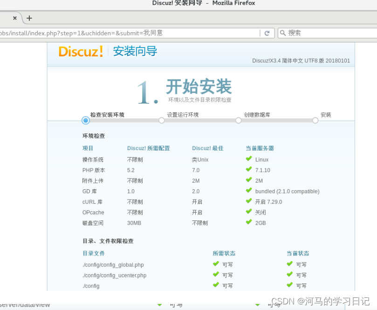
Task: Click checkmark next to 2GB
Action: pyautogui.click(x=249, y=222)
